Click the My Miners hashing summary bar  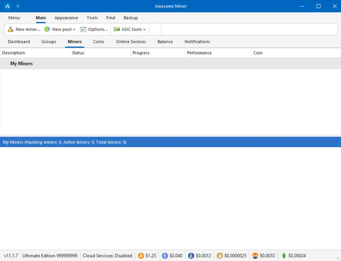click(170, 142)
